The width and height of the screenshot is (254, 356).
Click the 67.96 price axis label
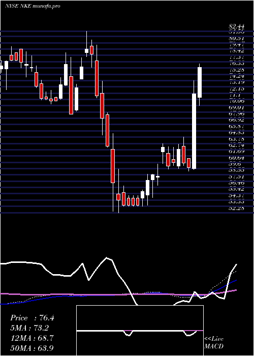coord(236,113)
